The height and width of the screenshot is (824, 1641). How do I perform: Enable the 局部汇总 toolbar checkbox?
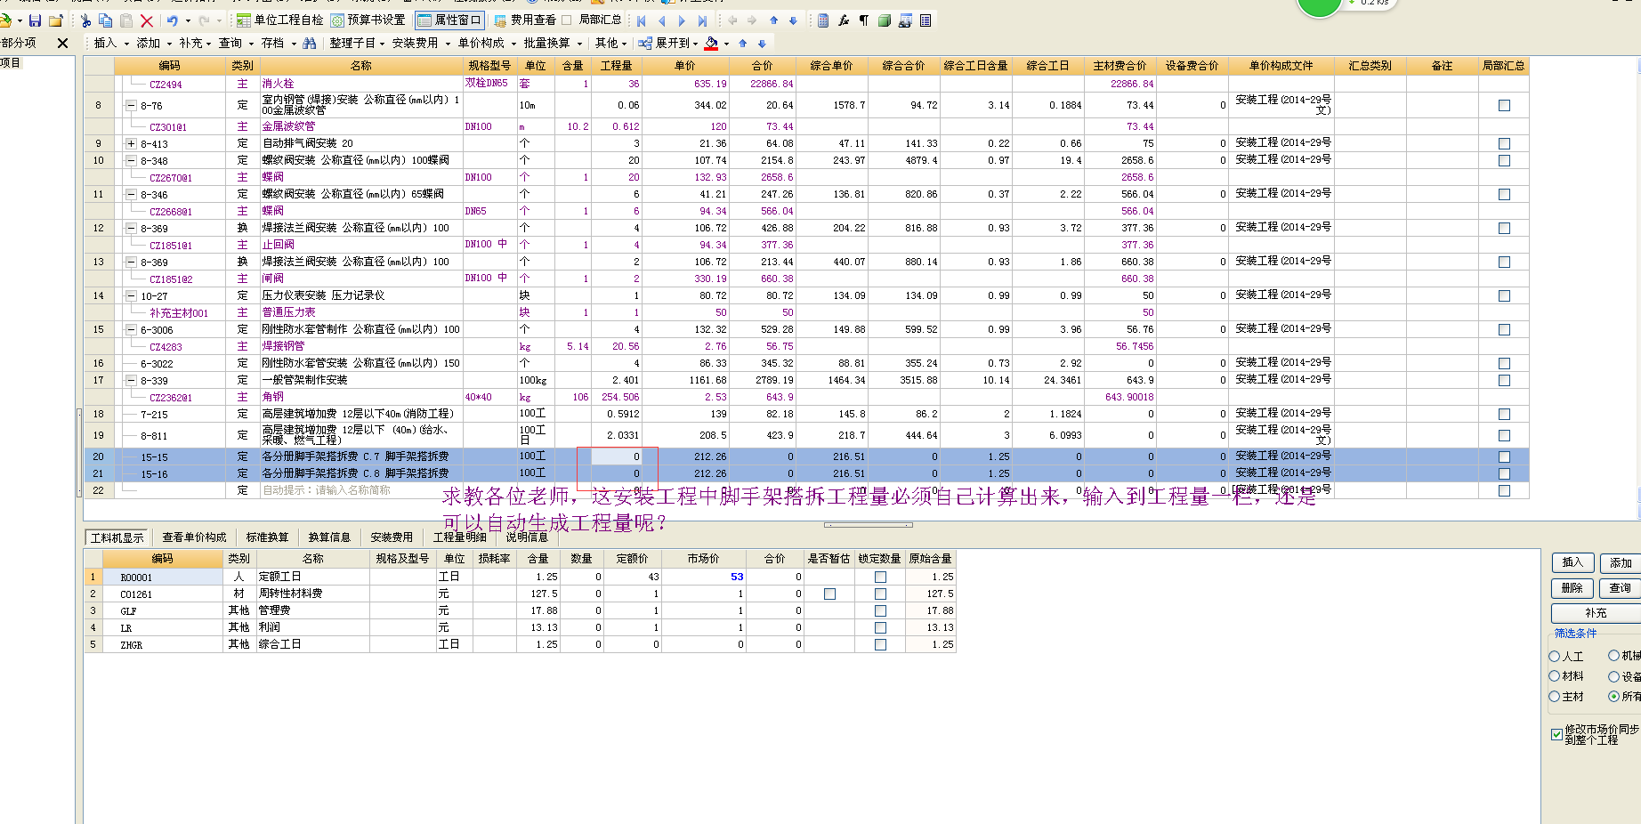pos(567,20)
